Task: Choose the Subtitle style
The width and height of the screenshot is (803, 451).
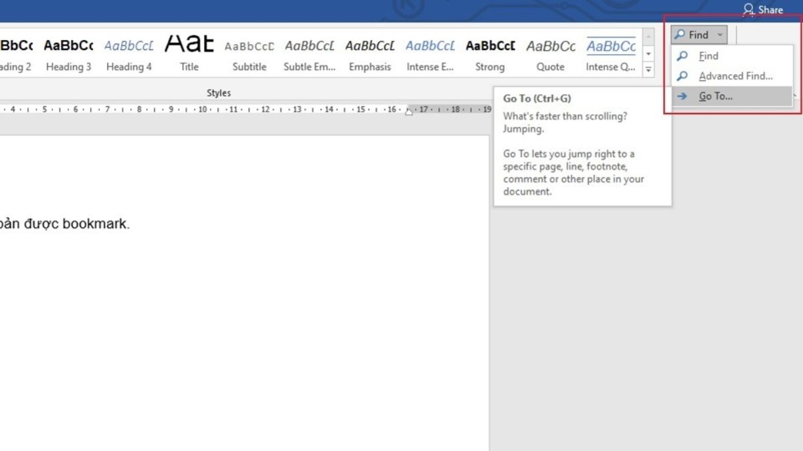Action: [x=249, y=55]
